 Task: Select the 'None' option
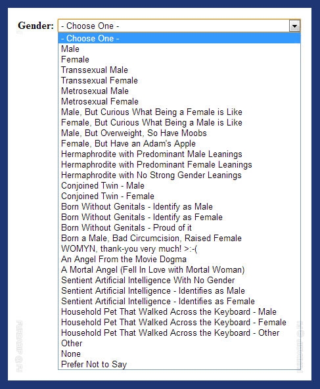pyautogui.click(x=179, y=354)
